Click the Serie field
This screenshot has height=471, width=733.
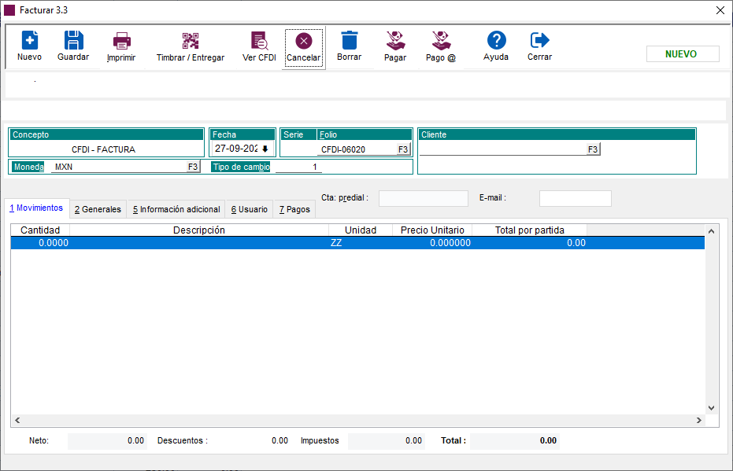pyautogui.click(x=298, y=149)
